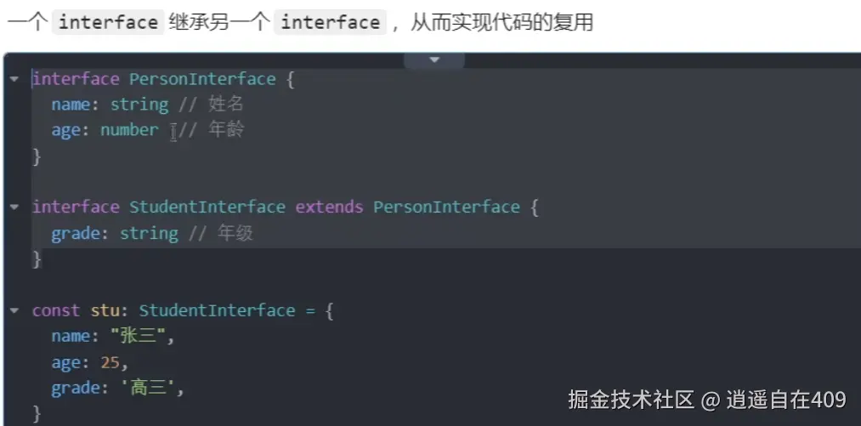
Task: Click the "年级" comment text
Action: click(235, 233)
